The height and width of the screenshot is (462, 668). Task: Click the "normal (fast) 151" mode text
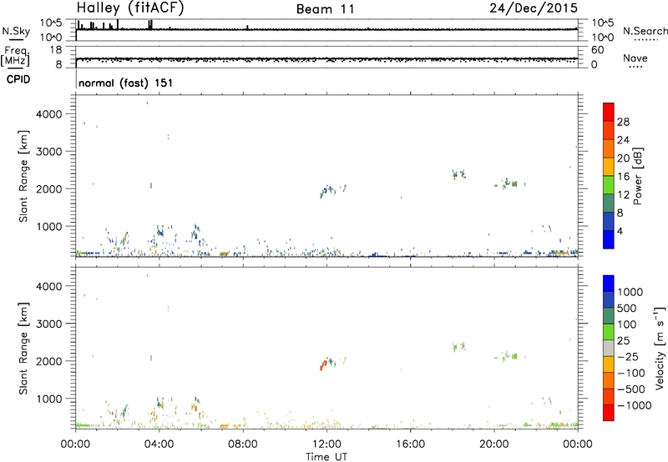(x=126, y=83)
